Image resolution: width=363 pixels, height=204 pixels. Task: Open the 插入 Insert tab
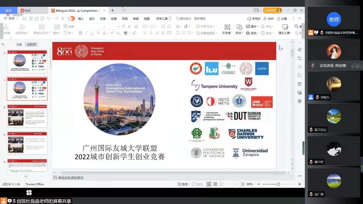point(81,19)
